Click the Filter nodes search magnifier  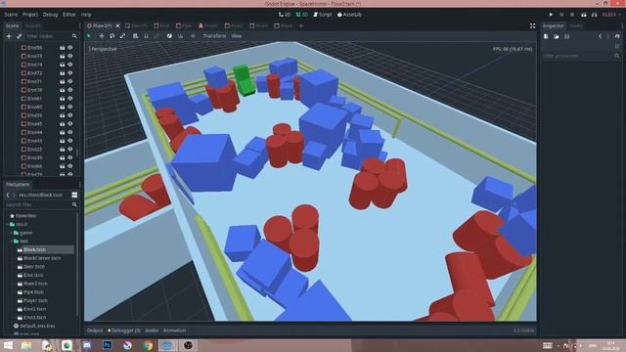(74, 36)
